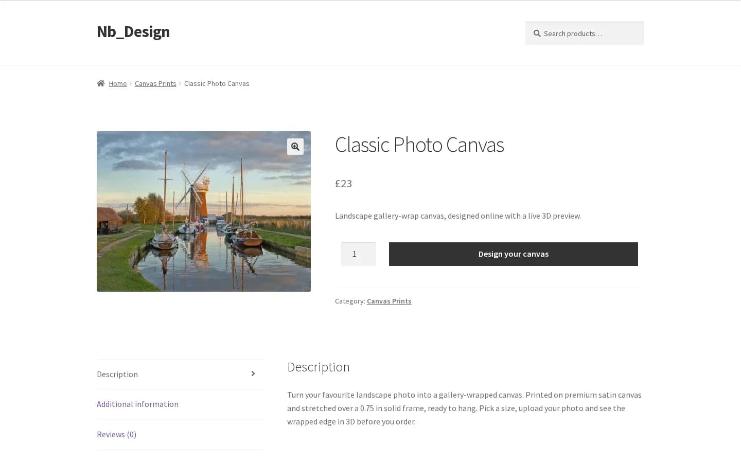Click the magnifier zoom icon on product image
Image resolution: width=741 pixels, height=463 pixels.
tap(295, 147)
